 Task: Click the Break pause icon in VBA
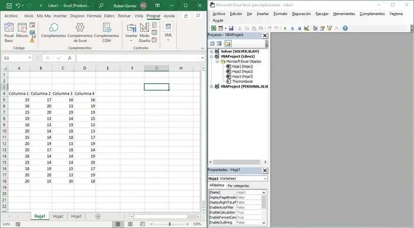tap(292, 28)
